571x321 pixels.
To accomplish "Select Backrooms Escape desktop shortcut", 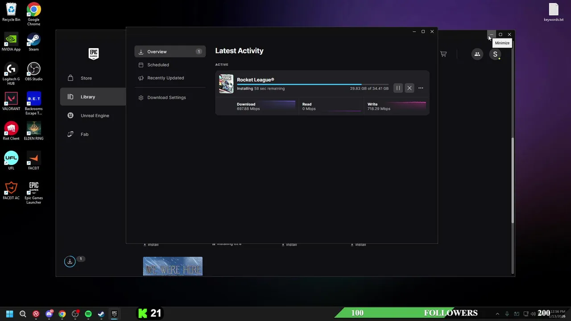I will point(33,104).
